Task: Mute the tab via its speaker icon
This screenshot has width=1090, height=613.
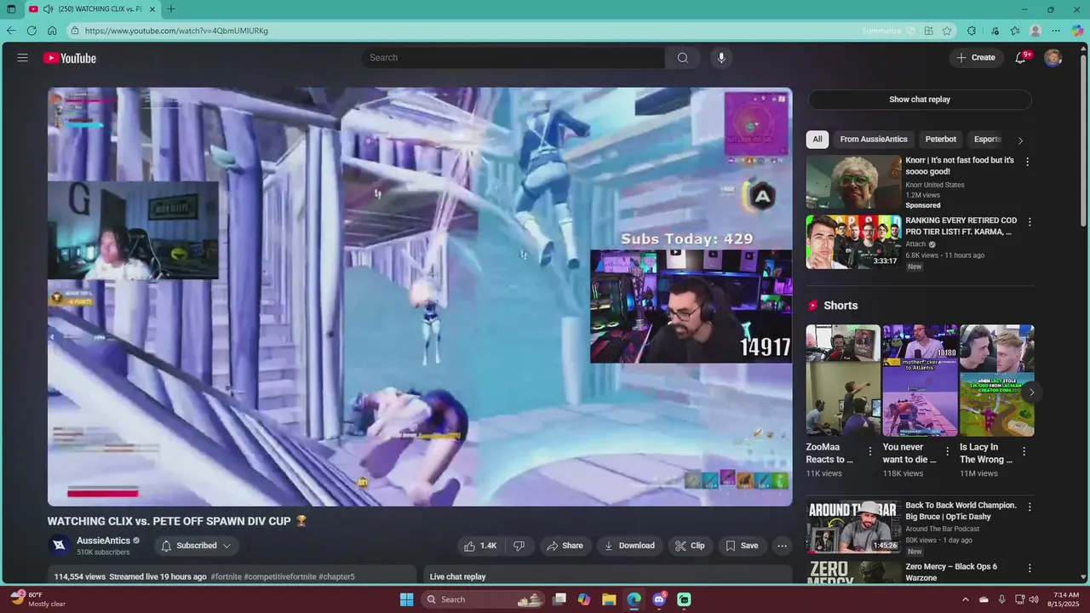Action: (48, 9)
